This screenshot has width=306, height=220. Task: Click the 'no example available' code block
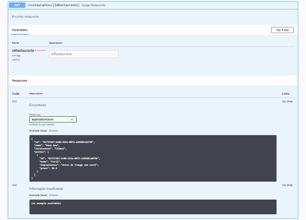(153, 207)
